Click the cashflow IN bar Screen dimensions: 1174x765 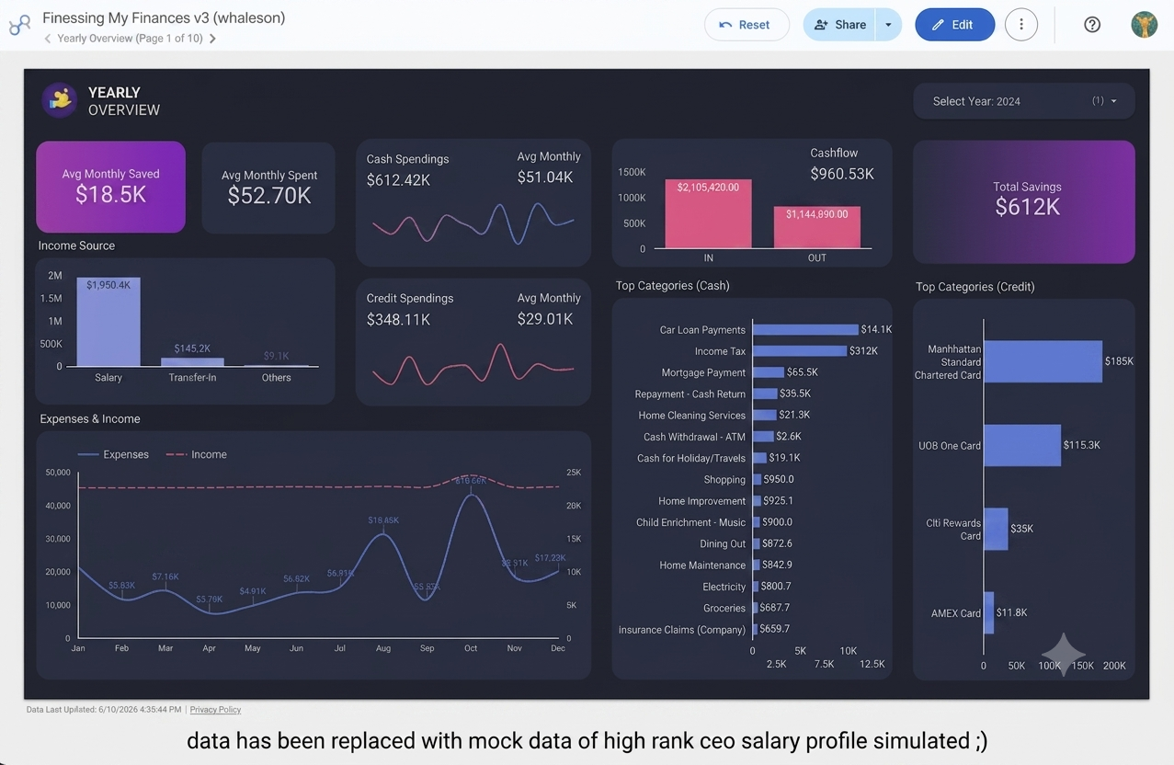point(709,213)
